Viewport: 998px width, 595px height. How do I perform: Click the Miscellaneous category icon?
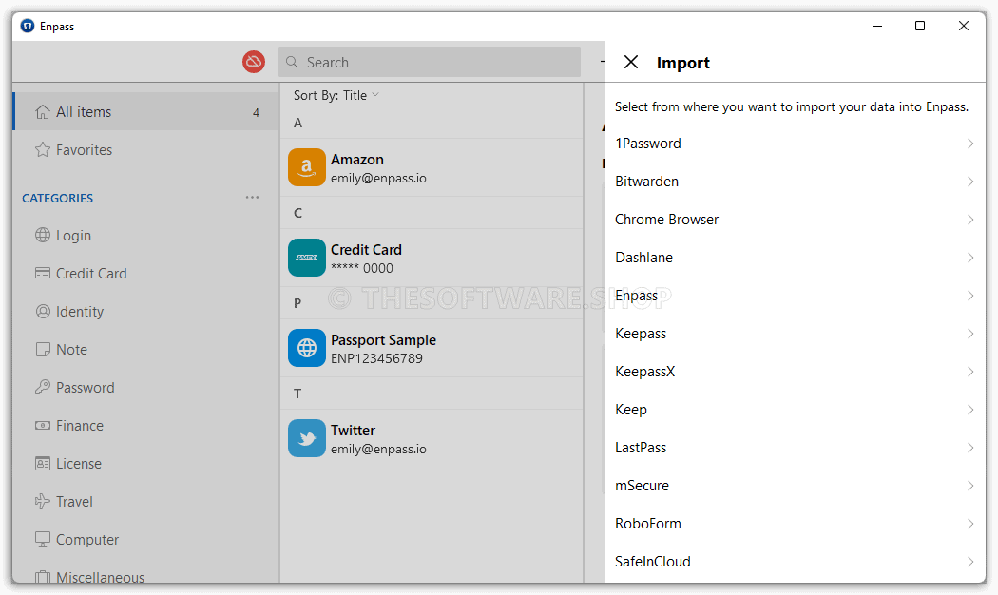[x=43, y=577]
